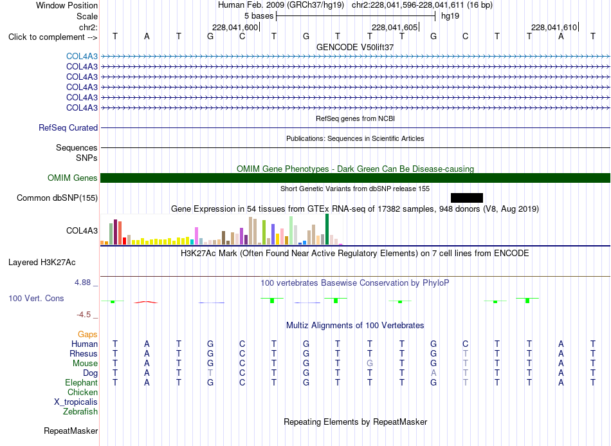
Task: Click the orange Gaps label
Action: (x=87, y=335)
